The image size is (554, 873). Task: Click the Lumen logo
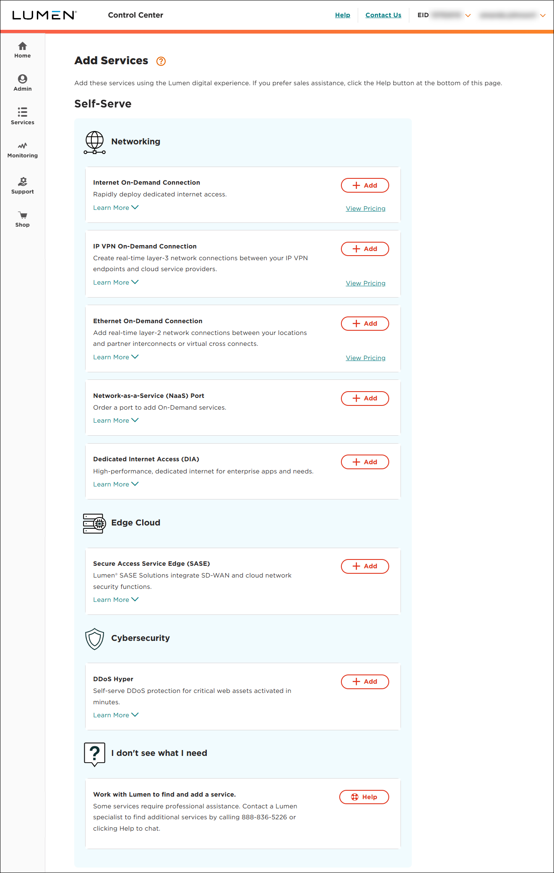click(44, 15)
